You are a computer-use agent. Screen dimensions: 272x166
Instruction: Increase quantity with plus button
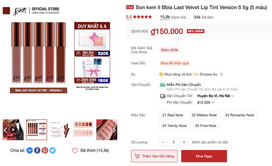pos(184,142)
